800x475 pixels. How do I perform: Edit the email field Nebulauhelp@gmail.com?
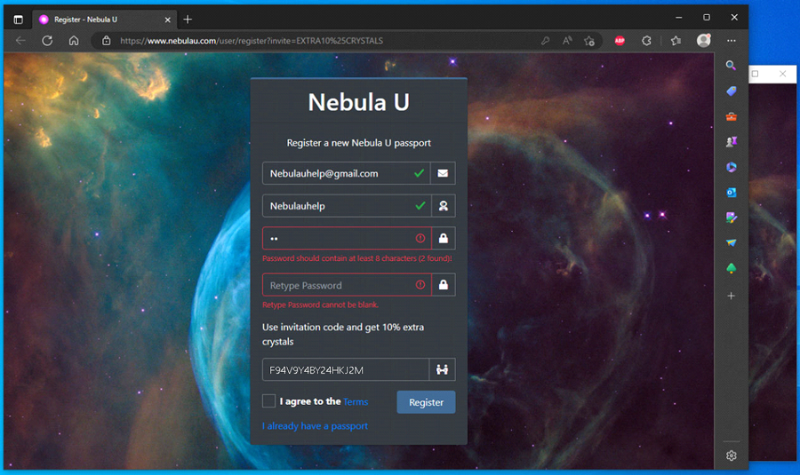point(347,173)
